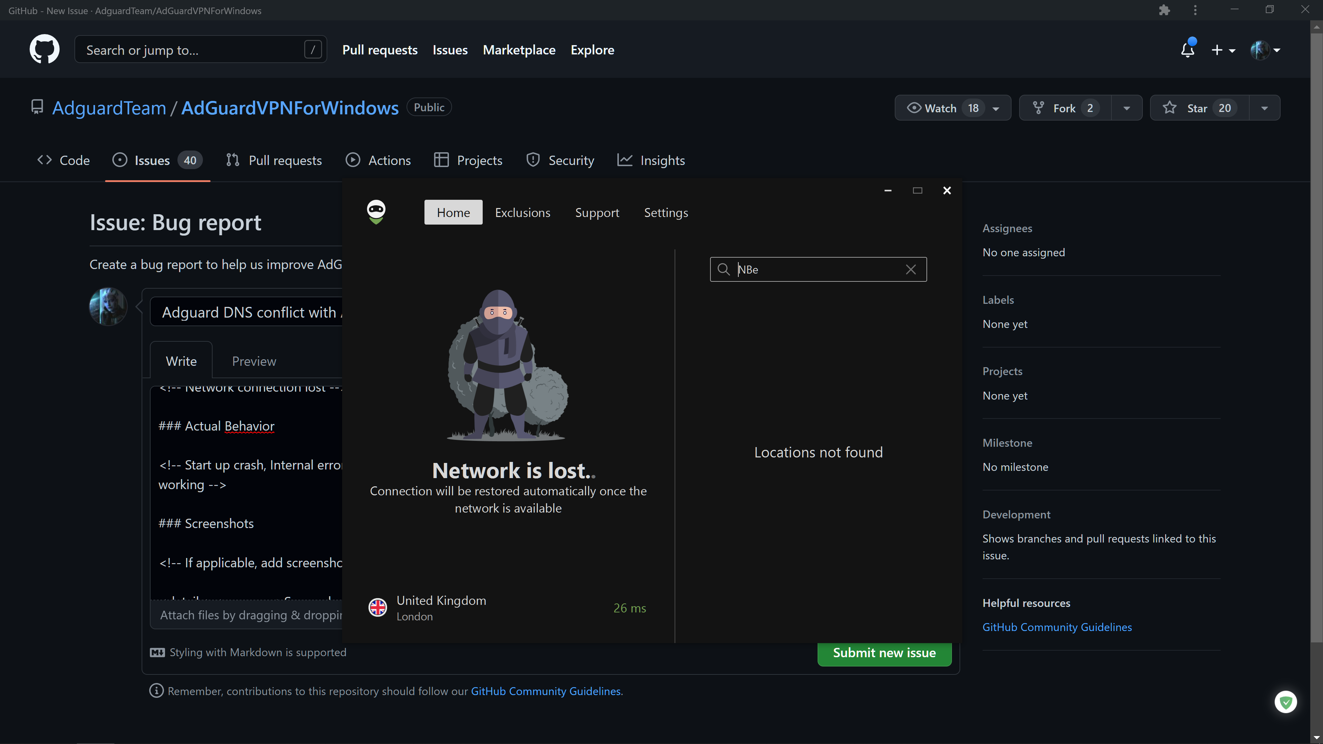Open the notifications bell

point(1187,50)
